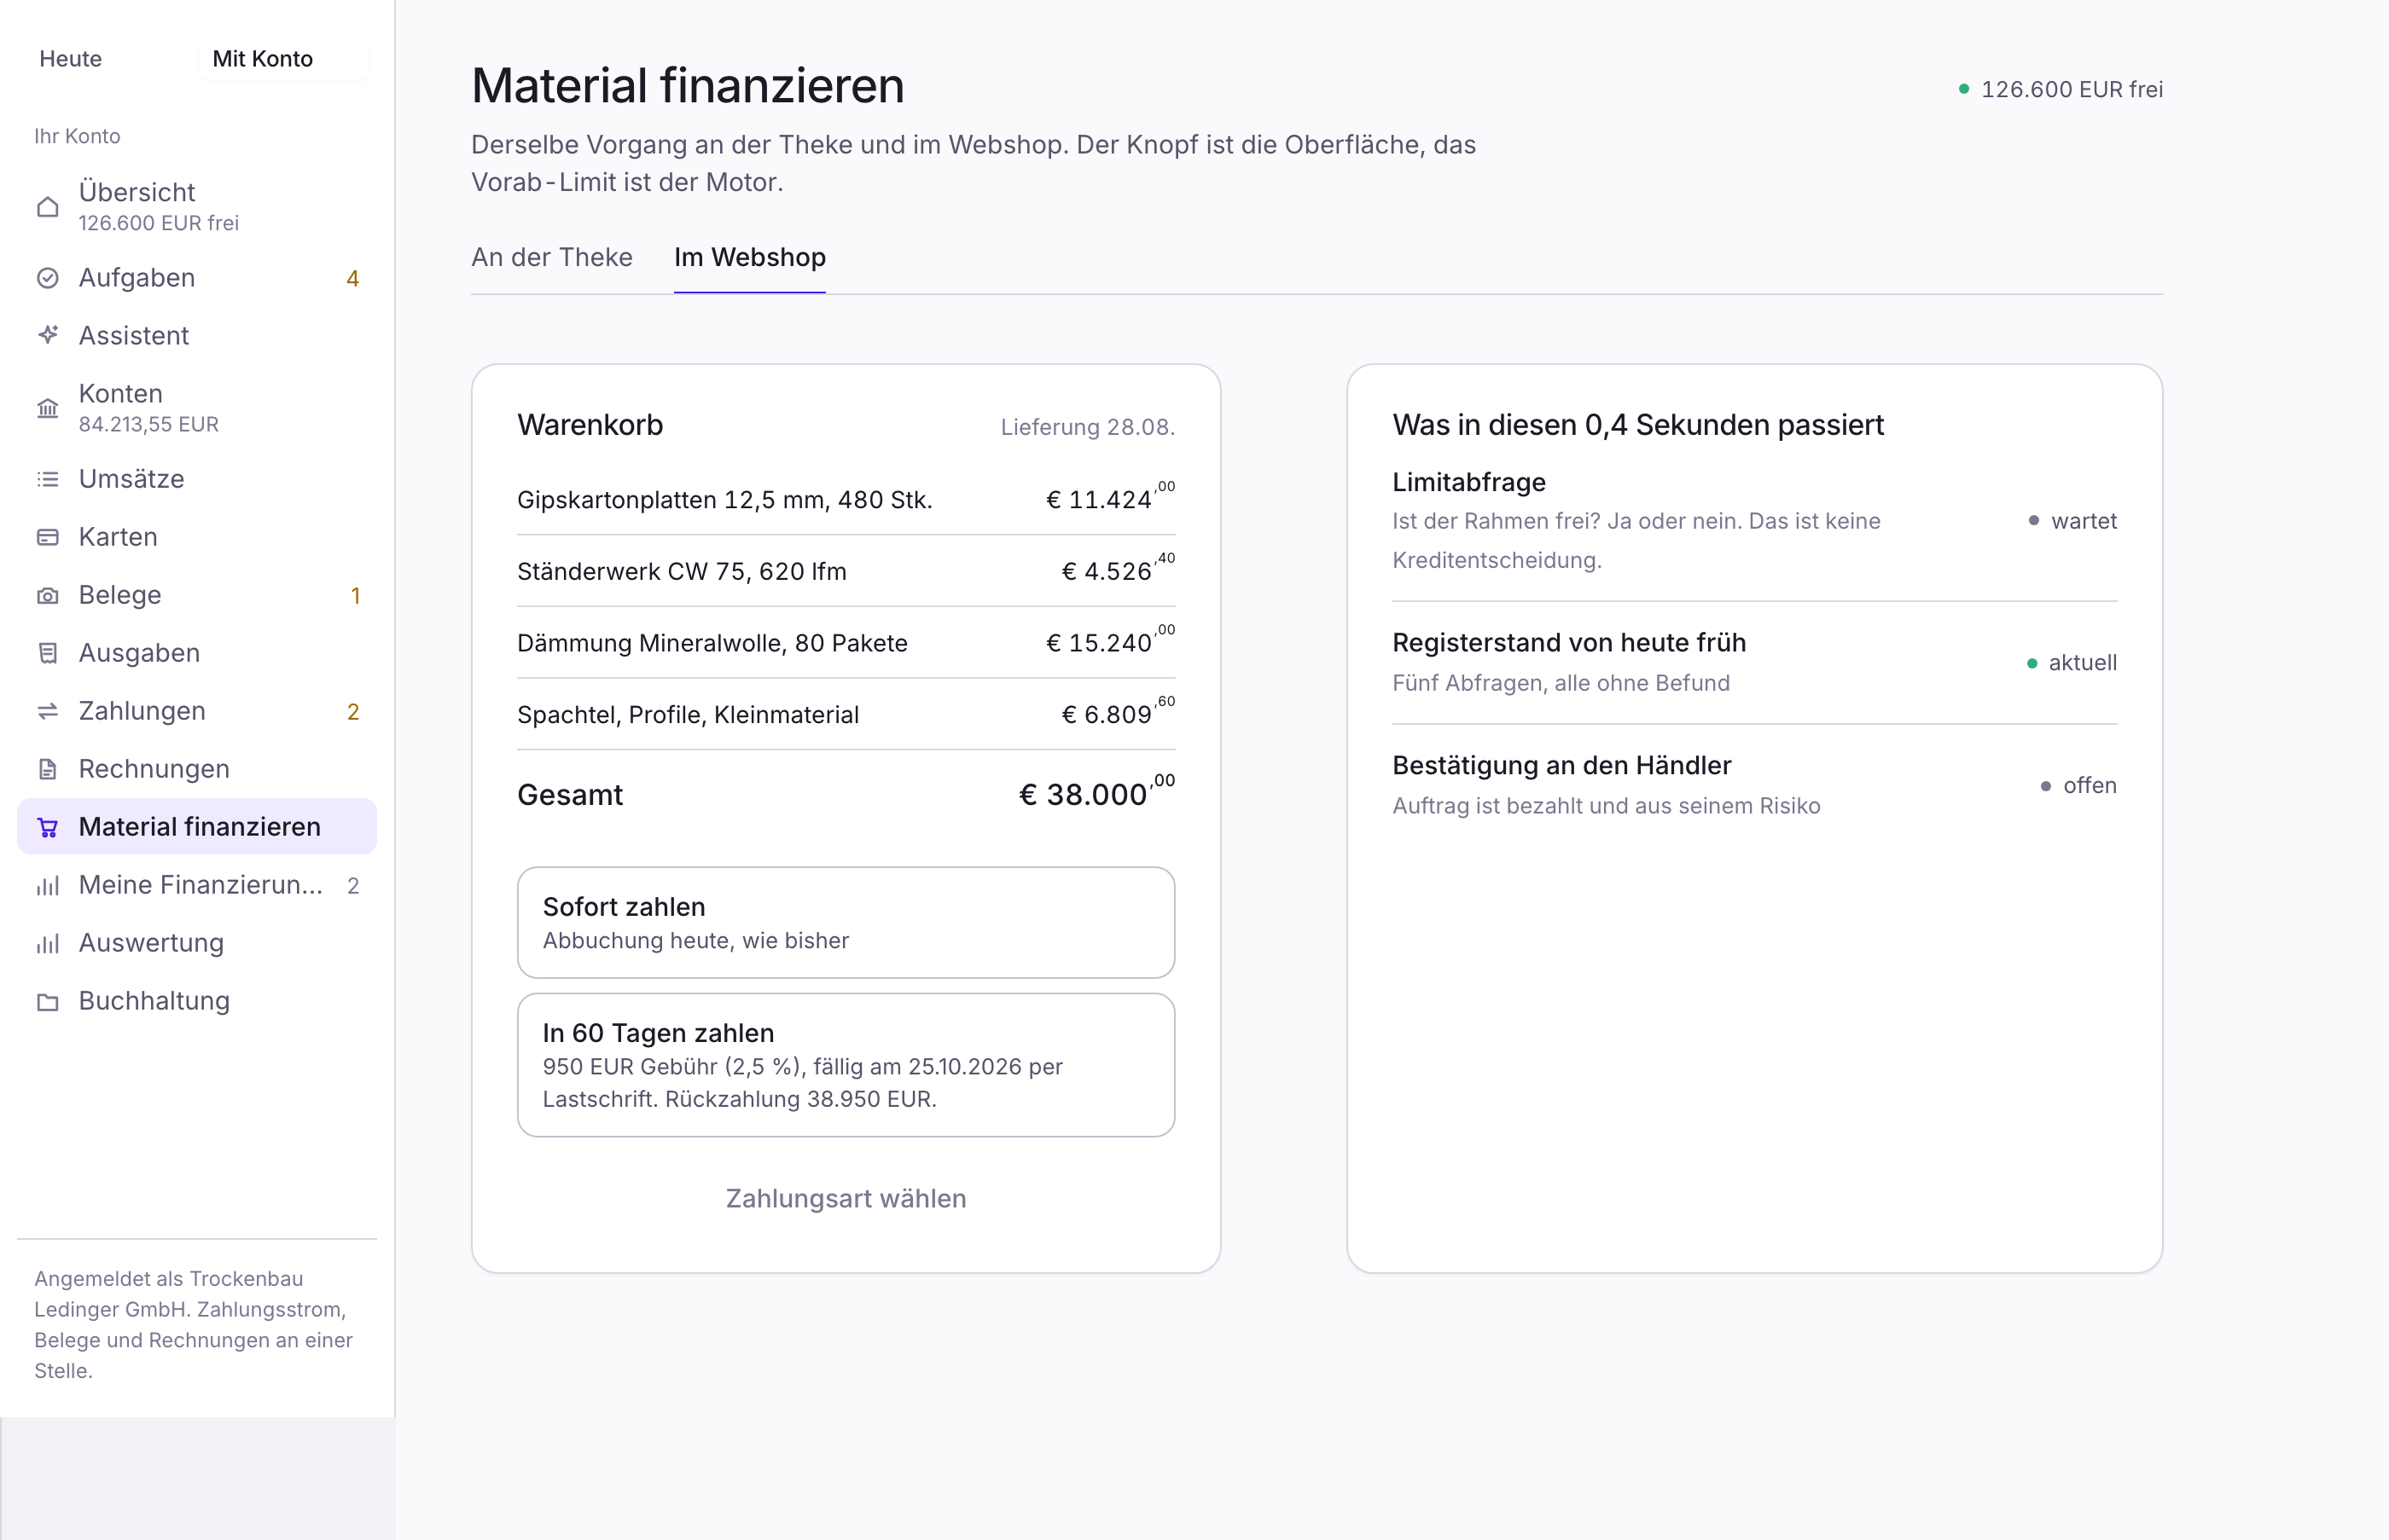Open the Ausgaben section
The image size is (2389, 1540).
tap(197, 653)
